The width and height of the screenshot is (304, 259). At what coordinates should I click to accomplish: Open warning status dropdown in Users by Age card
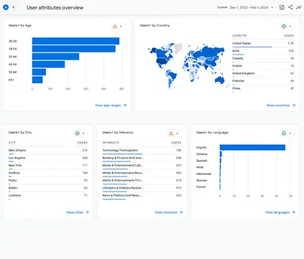click(x=118, y=27)
